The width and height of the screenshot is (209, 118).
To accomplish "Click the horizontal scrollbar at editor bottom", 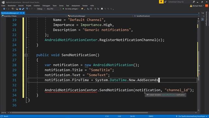I will [79, 113].
